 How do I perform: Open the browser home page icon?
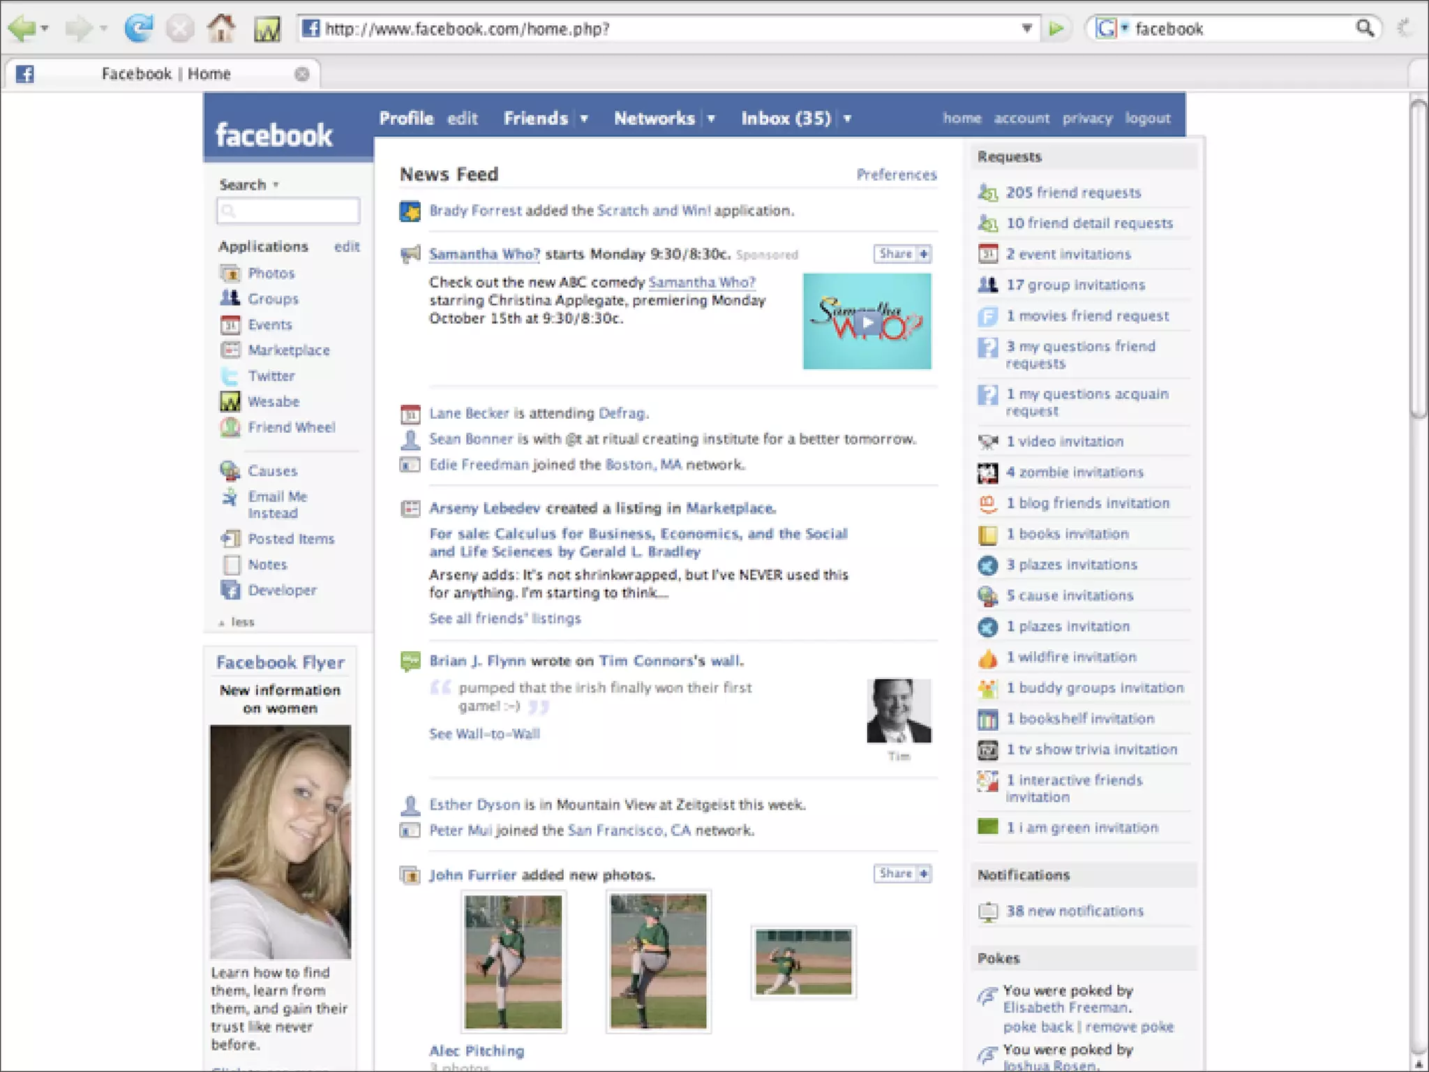tap(221, 29)
